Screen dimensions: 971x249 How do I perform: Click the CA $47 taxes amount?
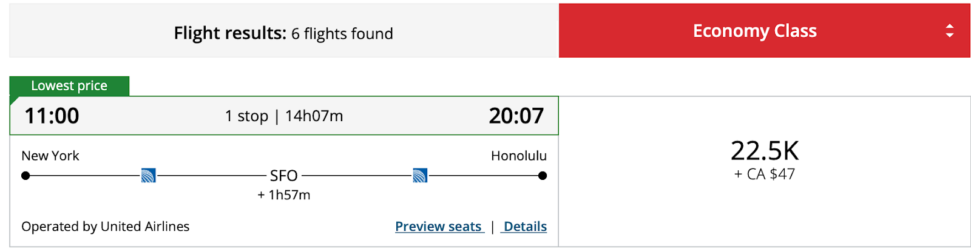(771, 174)
